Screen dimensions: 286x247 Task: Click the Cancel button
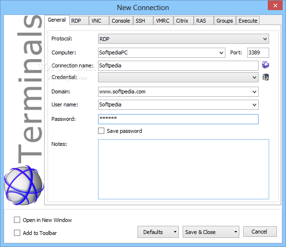pyautogui.click(x=260, y=232)
